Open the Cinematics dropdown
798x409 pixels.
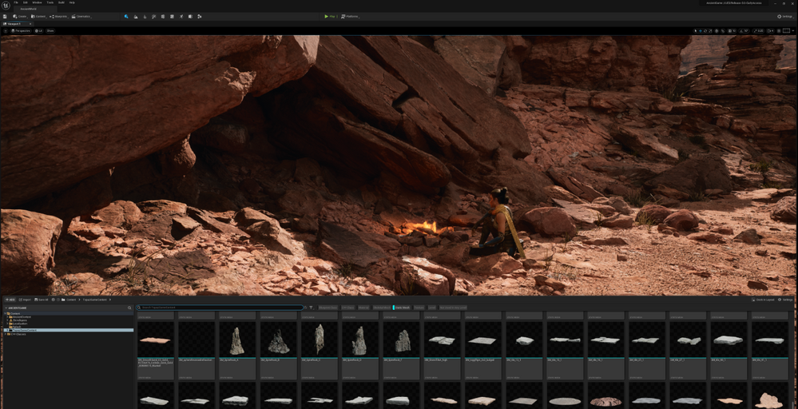click(x=82, y=16)
